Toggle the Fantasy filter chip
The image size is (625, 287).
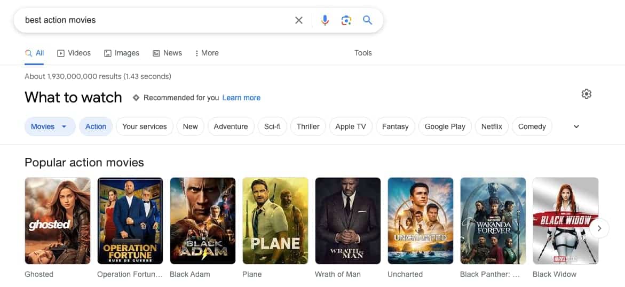click(x=395, y=126)
